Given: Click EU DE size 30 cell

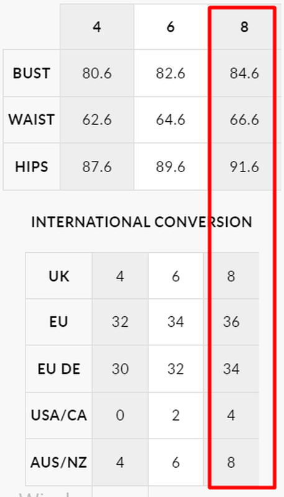Looking at the screenshot, I should coord(120,369).
